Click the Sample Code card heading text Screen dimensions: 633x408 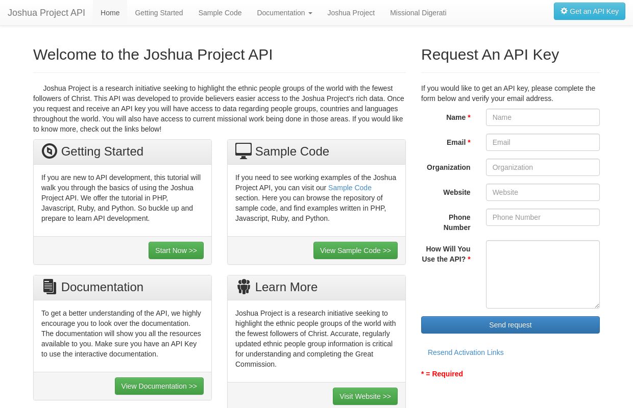pyautogui.click(x=292, y=151)
